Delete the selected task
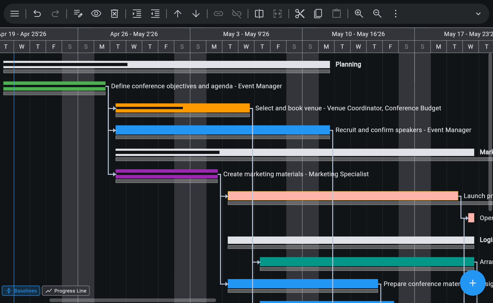The width and height of the screenshot is (493, 303). point(114,13)
